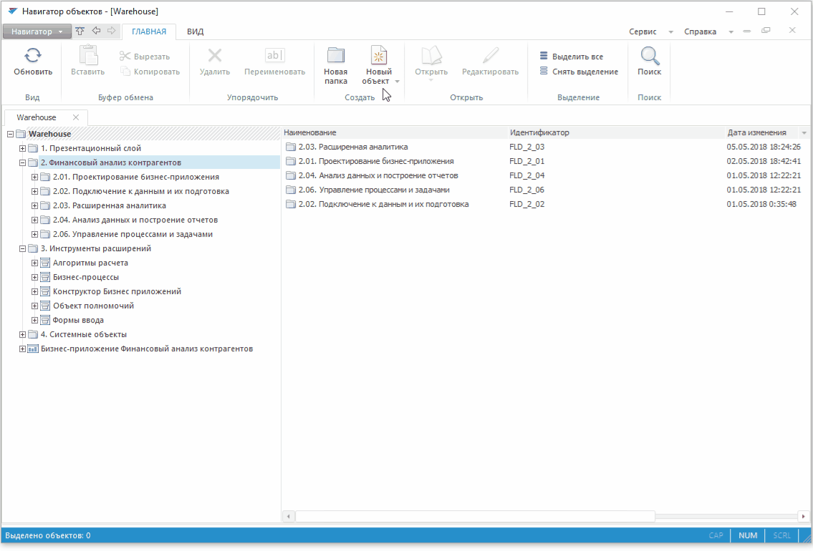Viewport: 813px width, 551px height.
Task: Open the Справка menu
Action: click(x=700, y=31)
